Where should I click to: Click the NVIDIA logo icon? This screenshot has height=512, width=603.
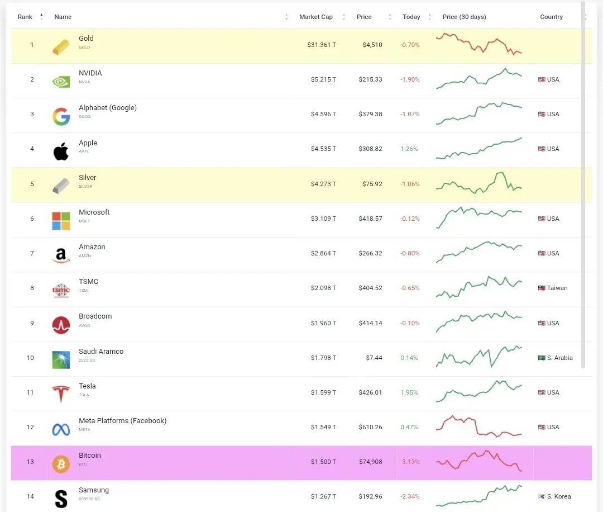click(61, 82)
